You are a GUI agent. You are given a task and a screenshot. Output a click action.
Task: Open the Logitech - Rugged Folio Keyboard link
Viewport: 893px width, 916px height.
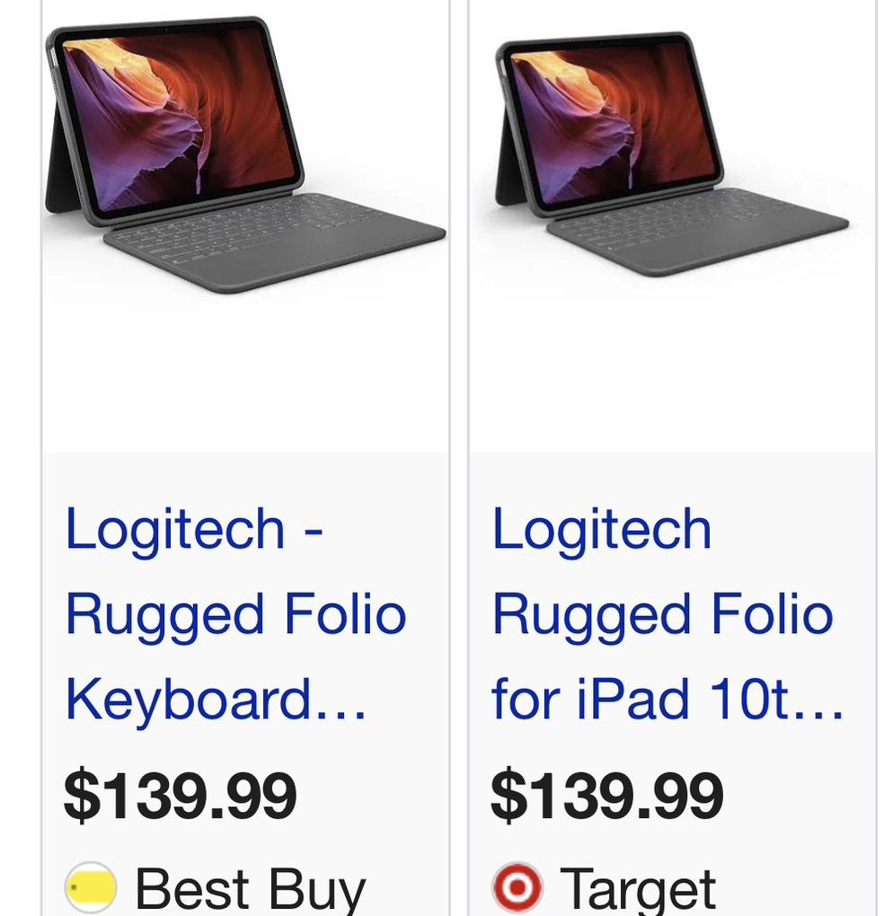[235, 614]
